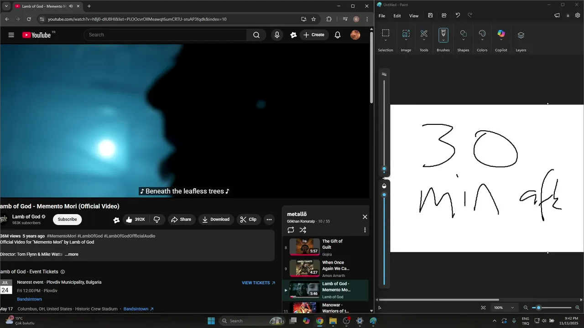Viewport: 584px width, 328px height.
Task: Open the File menu in Paint
Action: point(382,15)
